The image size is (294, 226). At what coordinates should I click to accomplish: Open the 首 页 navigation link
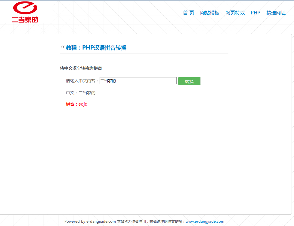pyautogui.click(x=188, y=13)
